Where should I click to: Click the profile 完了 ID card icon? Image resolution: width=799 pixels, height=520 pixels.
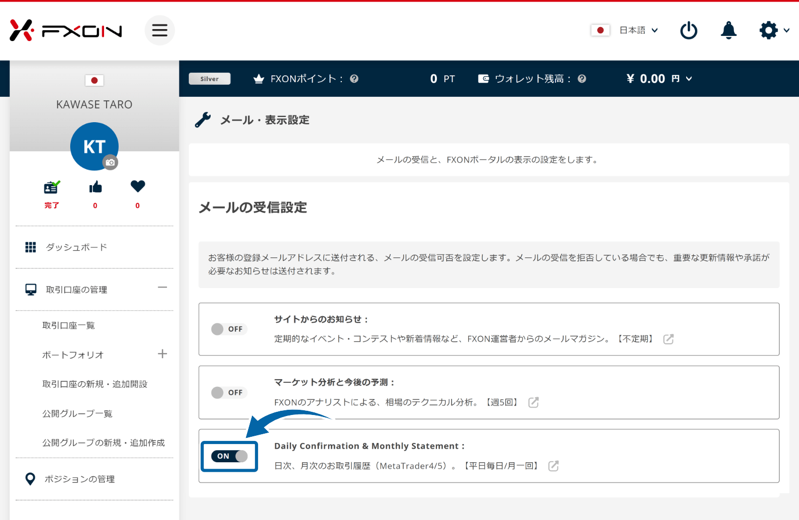tap(51, 187)
